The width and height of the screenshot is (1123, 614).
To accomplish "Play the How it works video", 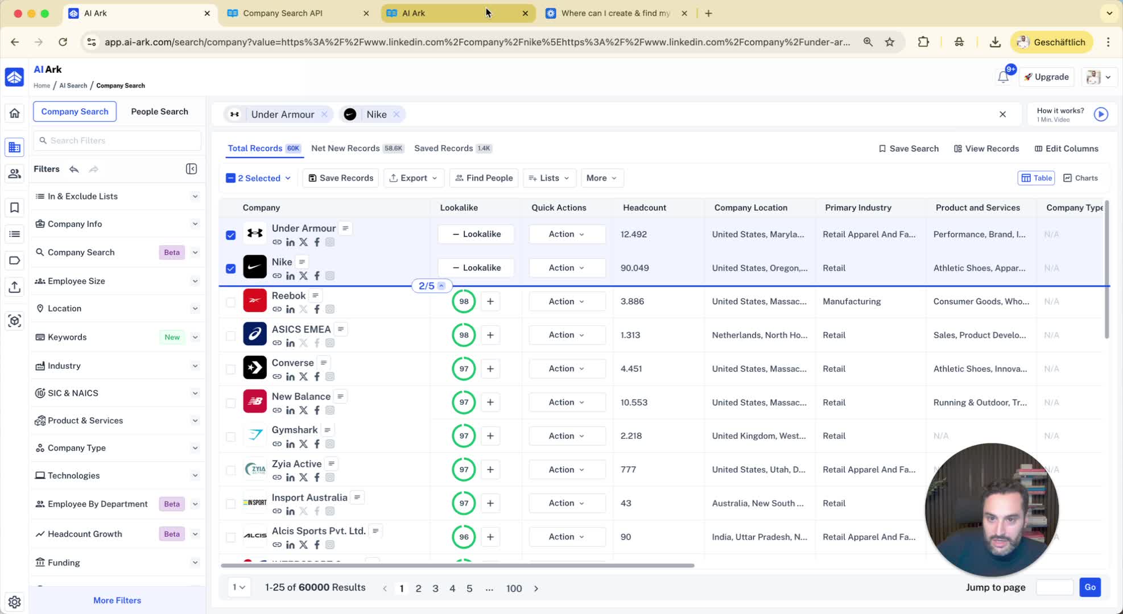I will pyautogui.click(x=1101, y=114).
